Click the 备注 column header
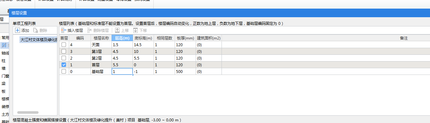 (x=404, y=38)
